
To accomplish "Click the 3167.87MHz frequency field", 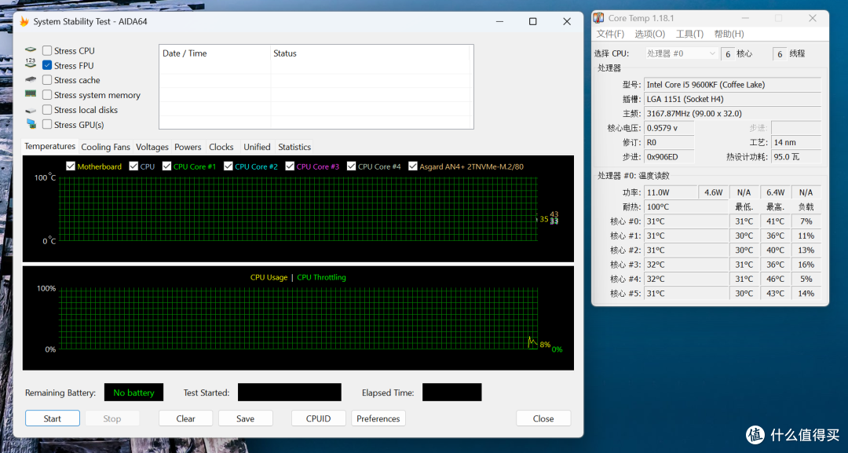I will [733, 114].
